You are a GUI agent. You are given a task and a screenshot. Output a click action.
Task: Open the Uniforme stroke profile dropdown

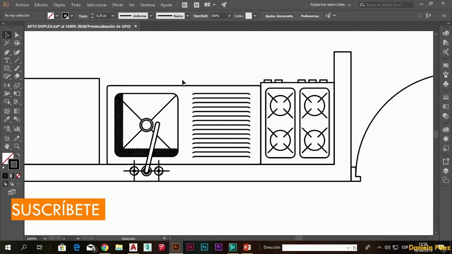coord(151,16)
